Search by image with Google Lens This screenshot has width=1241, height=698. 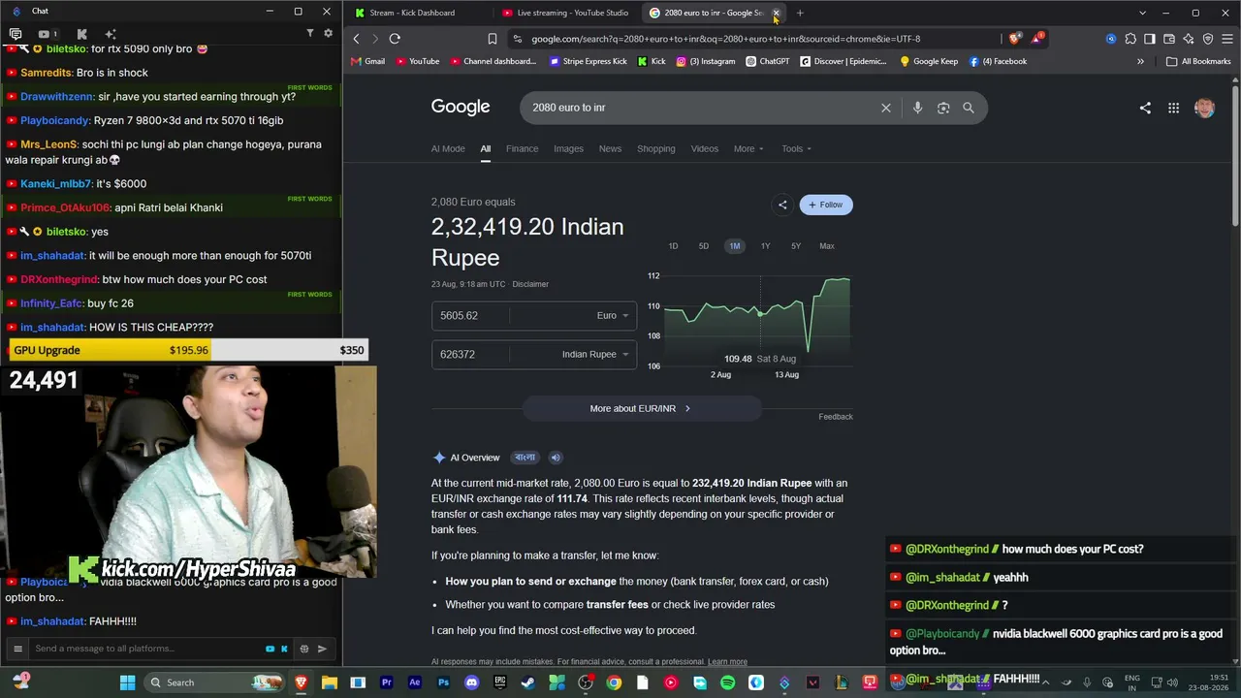943,108
